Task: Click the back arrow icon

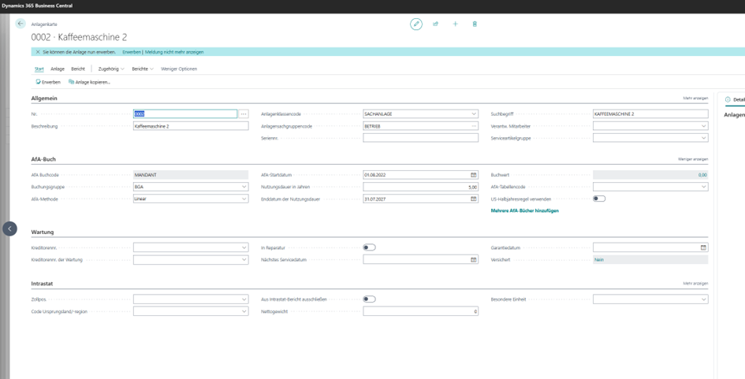Action: 20,24
